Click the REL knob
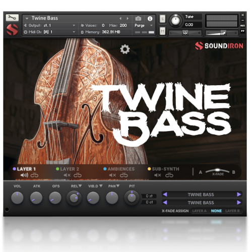The image size is (252, 252). pyautogui.click(x=74, y=198)
